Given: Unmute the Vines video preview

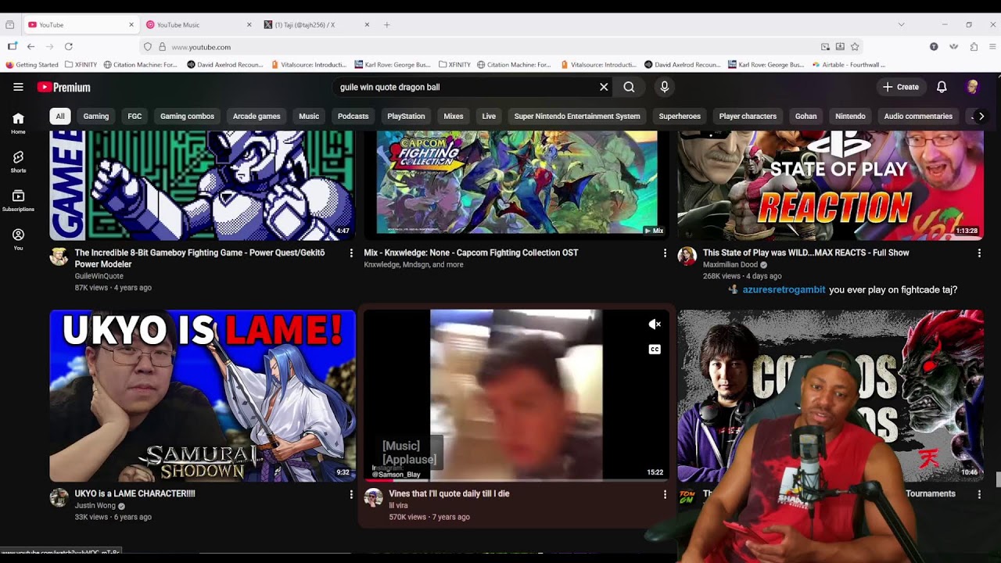Looking at the screenshot, I should pyautogui.click(x=655, y=325).
